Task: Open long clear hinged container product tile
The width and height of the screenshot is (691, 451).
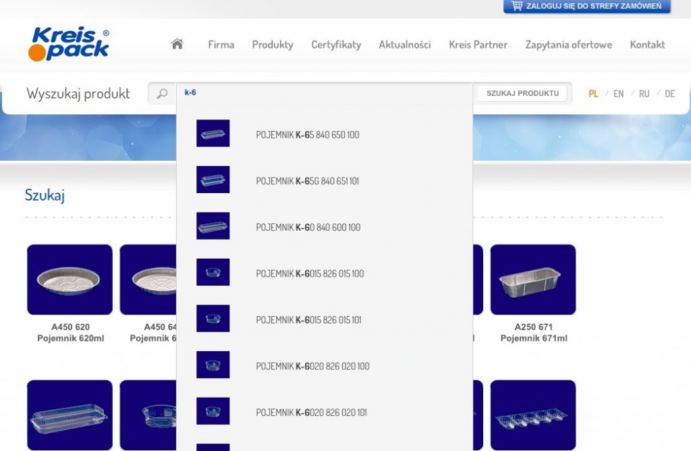Action: point(70,415)
